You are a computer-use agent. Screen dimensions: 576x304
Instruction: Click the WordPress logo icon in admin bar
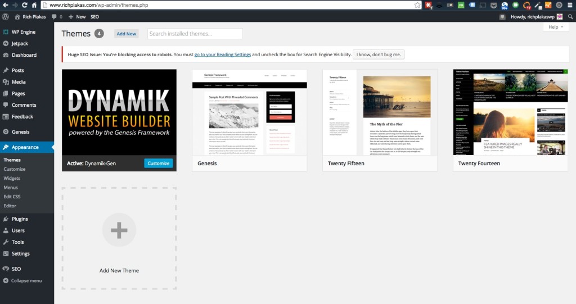pos(6,16)
